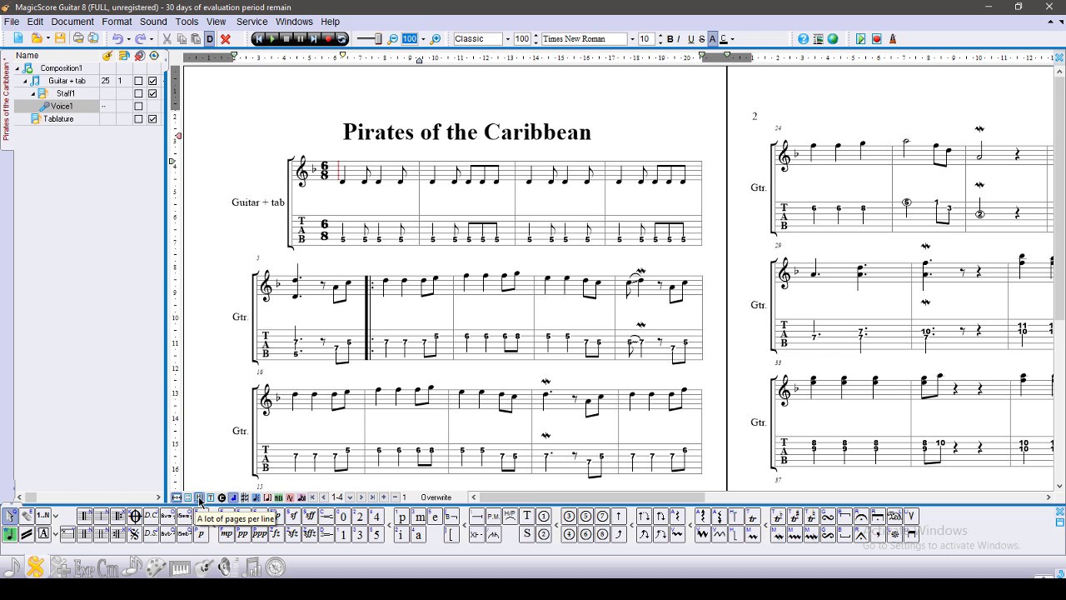Click the ppp dynamics symbol

click(x=259, y=534)
